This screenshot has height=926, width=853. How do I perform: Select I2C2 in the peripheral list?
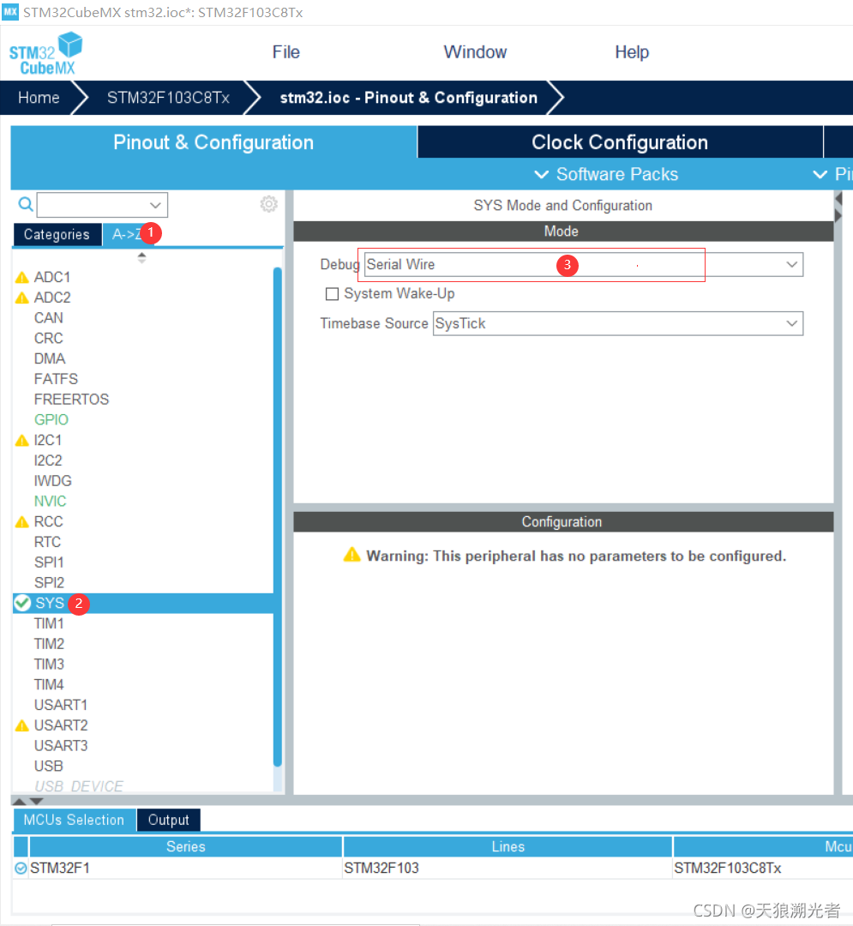[x=48, y=460]
